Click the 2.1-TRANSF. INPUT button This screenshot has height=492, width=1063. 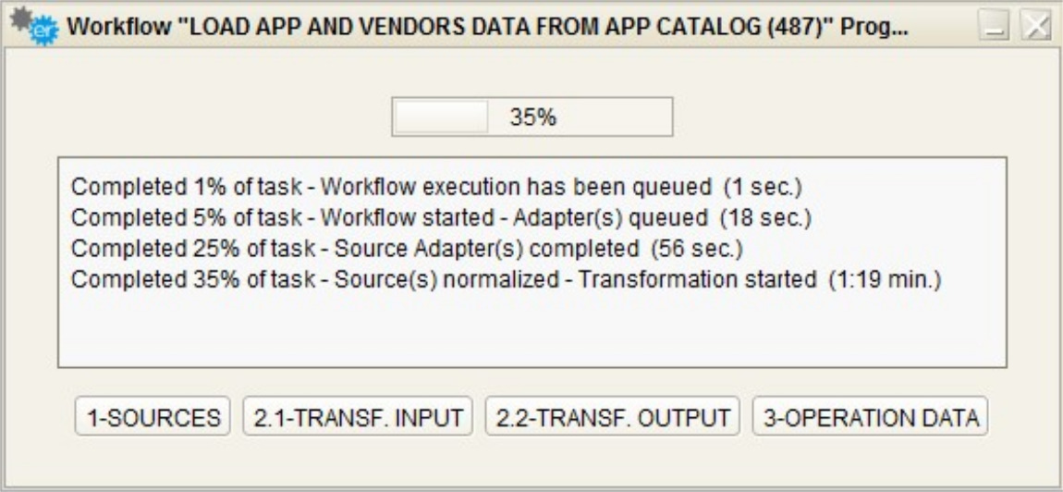(x=357, y=417)
